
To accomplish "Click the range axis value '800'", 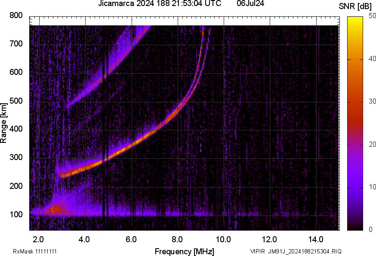I will (16, 15).
